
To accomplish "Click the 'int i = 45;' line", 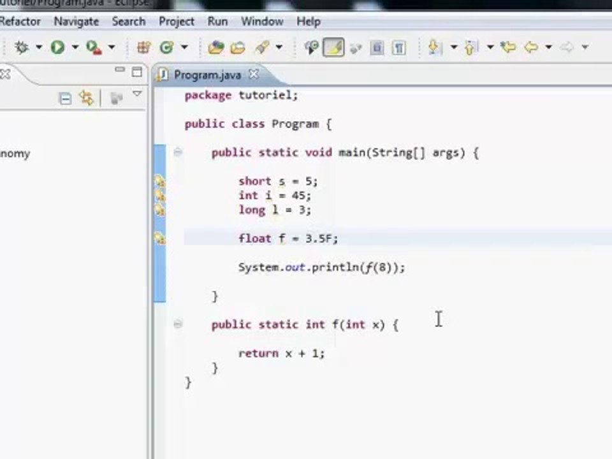I will click(x=275, y=196).
